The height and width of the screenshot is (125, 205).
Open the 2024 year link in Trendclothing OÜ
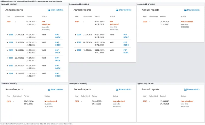(x=79, y=35)
